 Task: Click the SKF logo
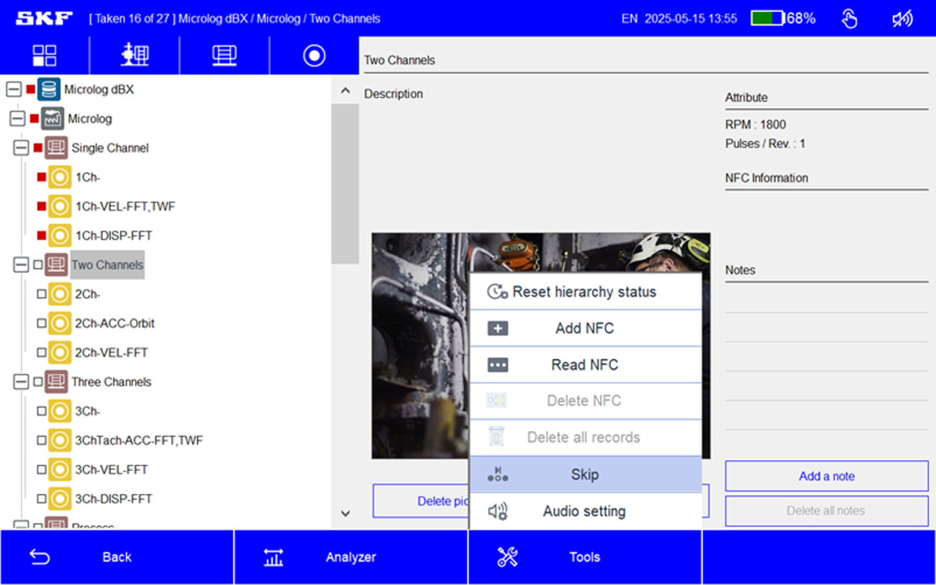[x=44, y=18]
